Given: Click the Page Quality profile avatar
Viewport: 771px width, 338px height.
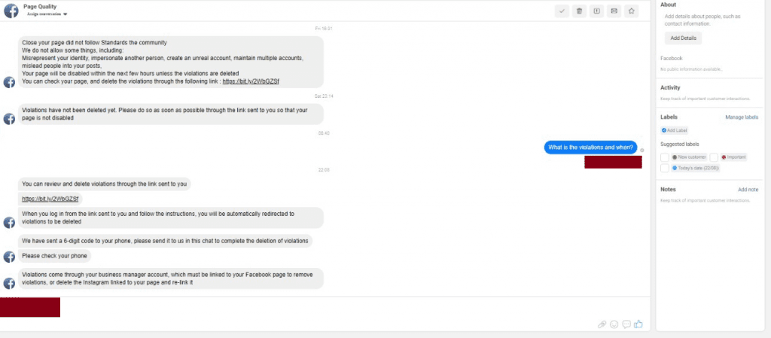Looking at the screenshot, I should 11,11.
